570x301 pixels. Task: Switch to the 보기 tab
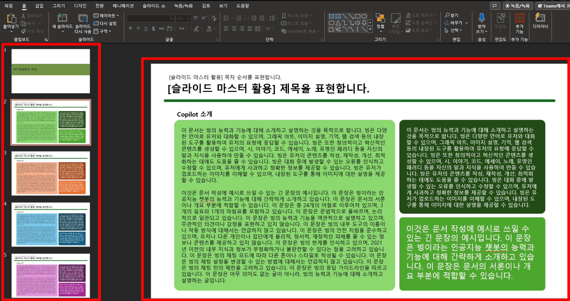(223, 6)
